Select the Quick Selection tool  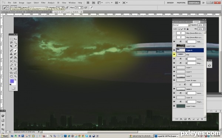[x=15, y=43]
